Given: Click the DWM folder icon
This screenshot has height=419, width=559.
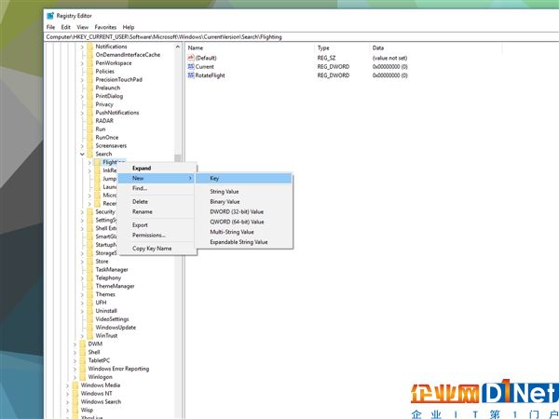Looking at the screenshot, I should click(x=82, y=344).
